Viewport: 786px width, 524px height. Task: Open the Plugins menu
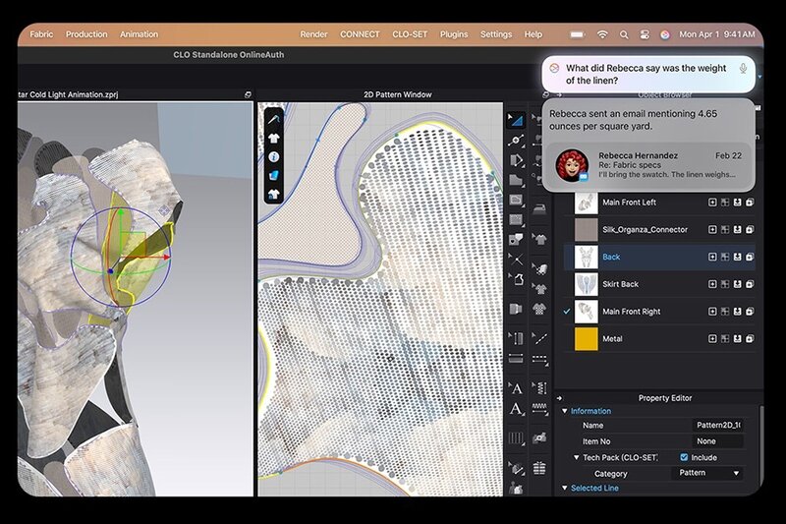[454, 34]
